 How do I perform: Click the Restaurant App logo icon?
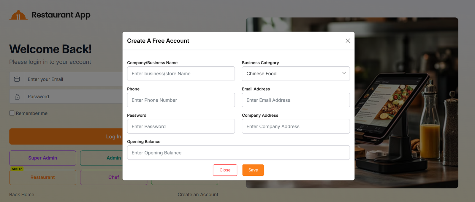tap(18, 15)
